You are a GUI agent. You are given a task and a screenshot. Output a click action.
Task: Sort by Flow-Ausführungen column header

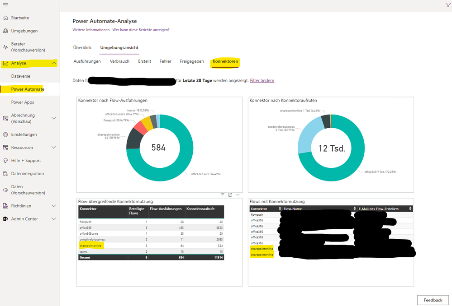pos(166,209)
